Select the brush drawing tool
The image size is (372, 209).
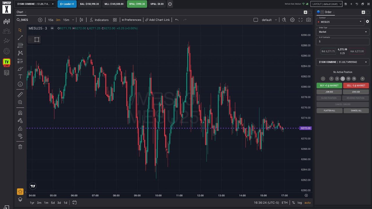point(20,69)
